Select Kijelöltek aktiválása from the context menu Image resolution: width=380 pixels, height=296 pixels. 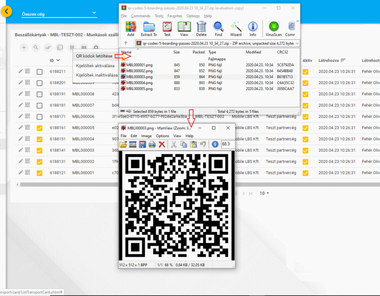95,66
